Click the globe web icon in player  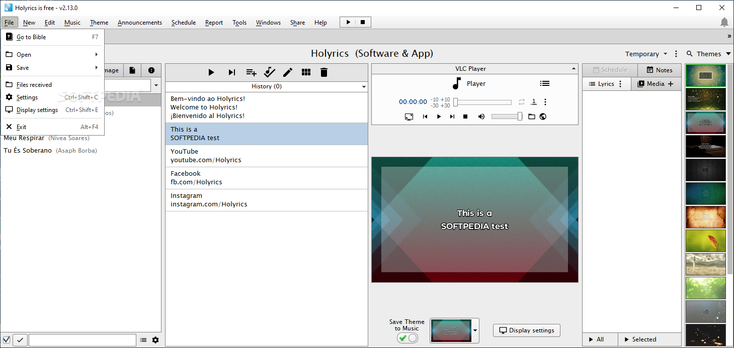543,117
